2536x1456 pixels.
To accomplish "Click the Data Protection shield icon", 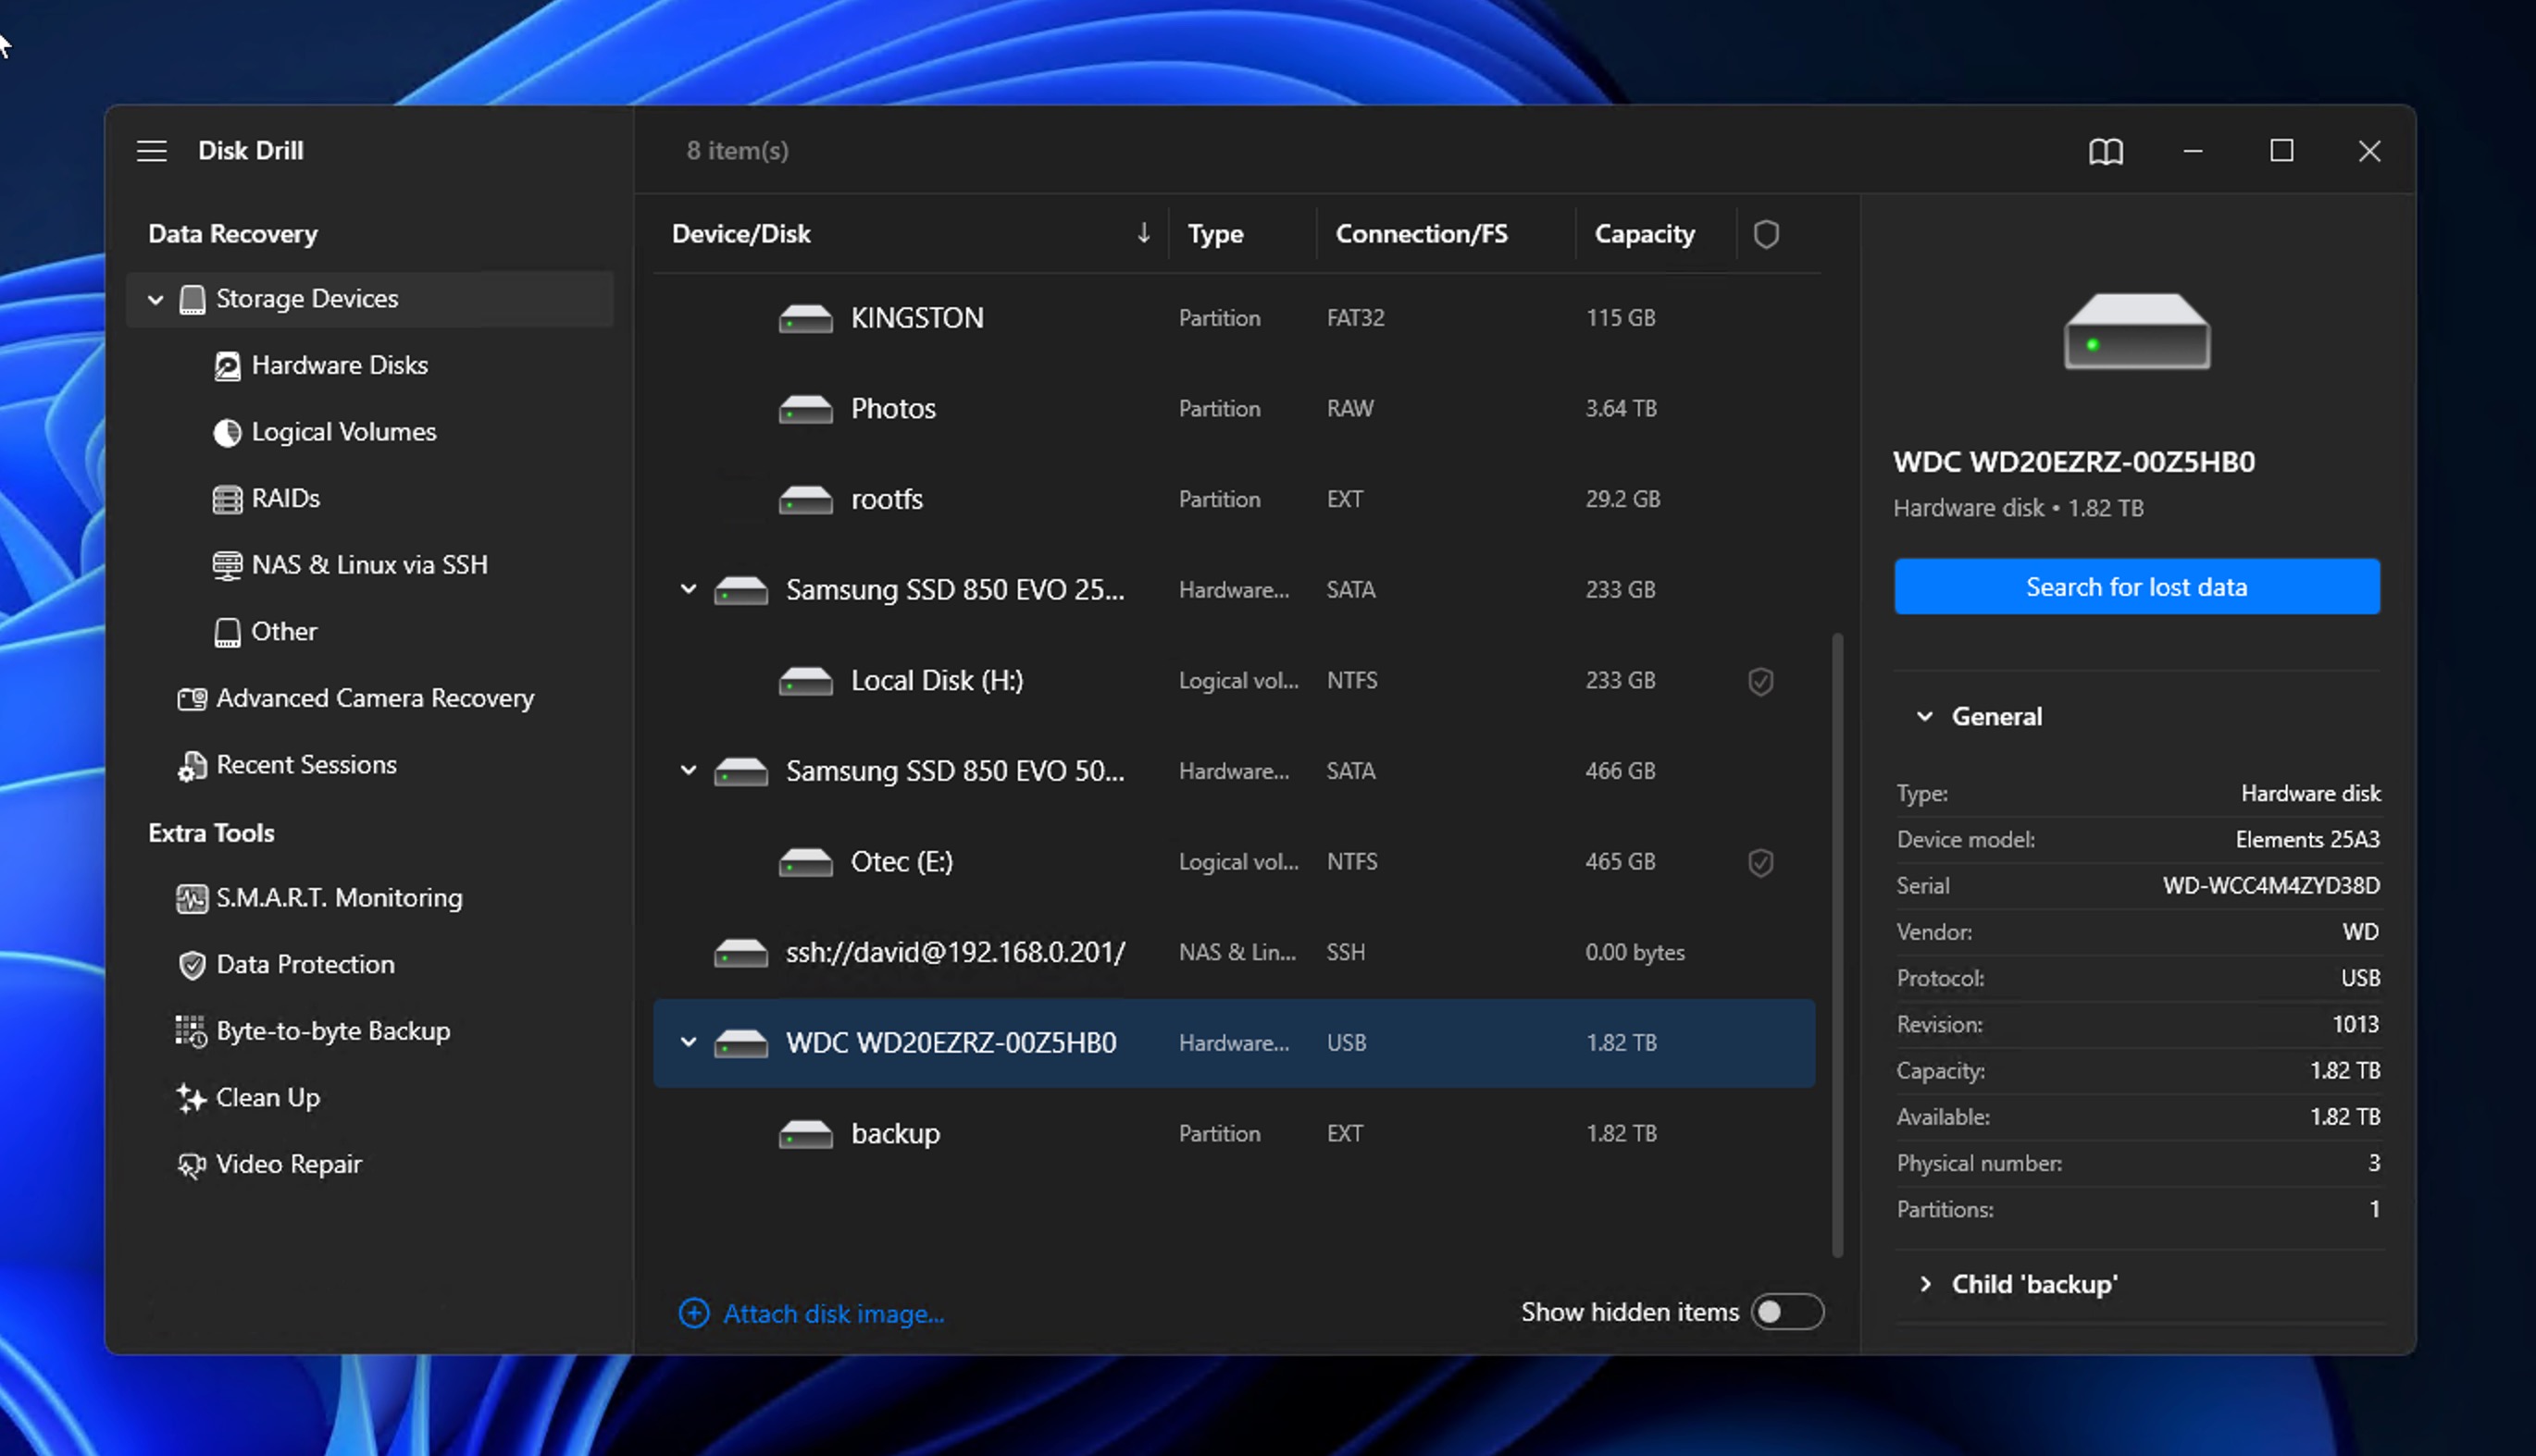I will pos(193,965).
